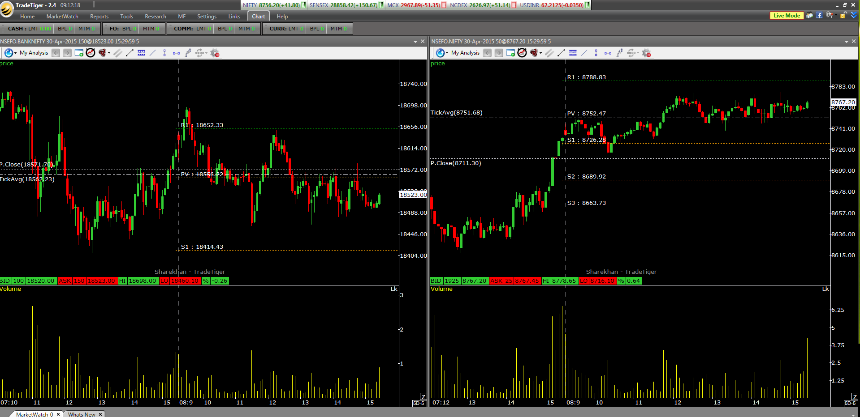
Task: Close the Whats New tab
Action: point(100,414)
